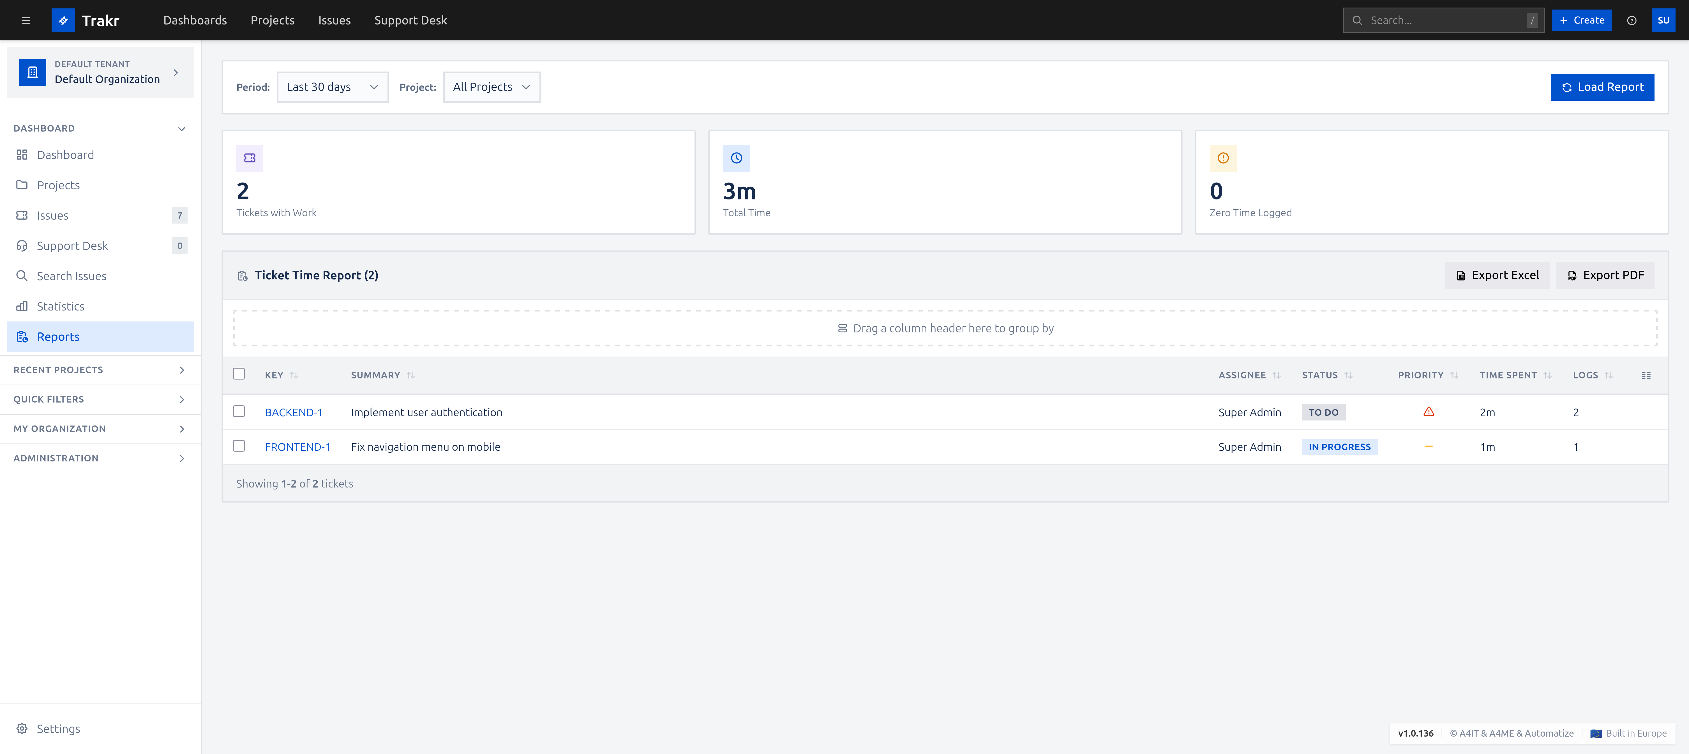The image size is (1689, 754).
Task: Click the hamburger menu icon
Action: 26,20
